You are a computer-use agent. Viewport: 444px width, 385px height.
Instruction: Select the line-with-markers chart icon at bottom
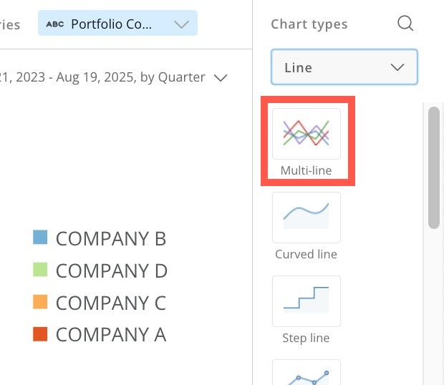tap(307, 374)
